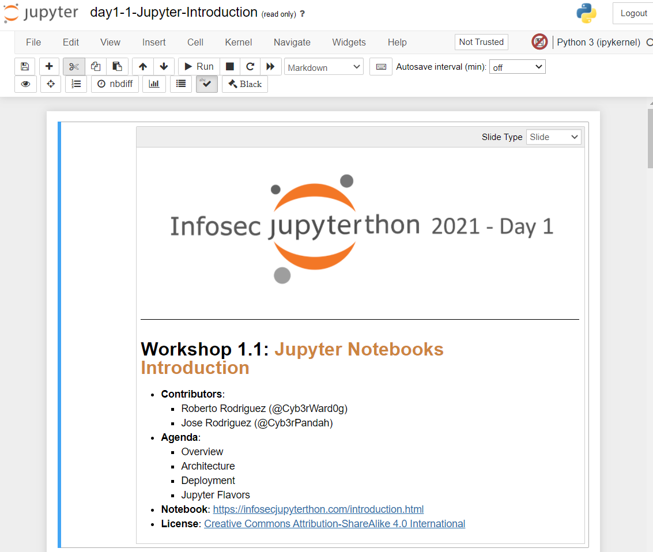The width and height of the screenshot is (653, 552).
Task: Click the Not Trusted button
Action: point(481,42)
